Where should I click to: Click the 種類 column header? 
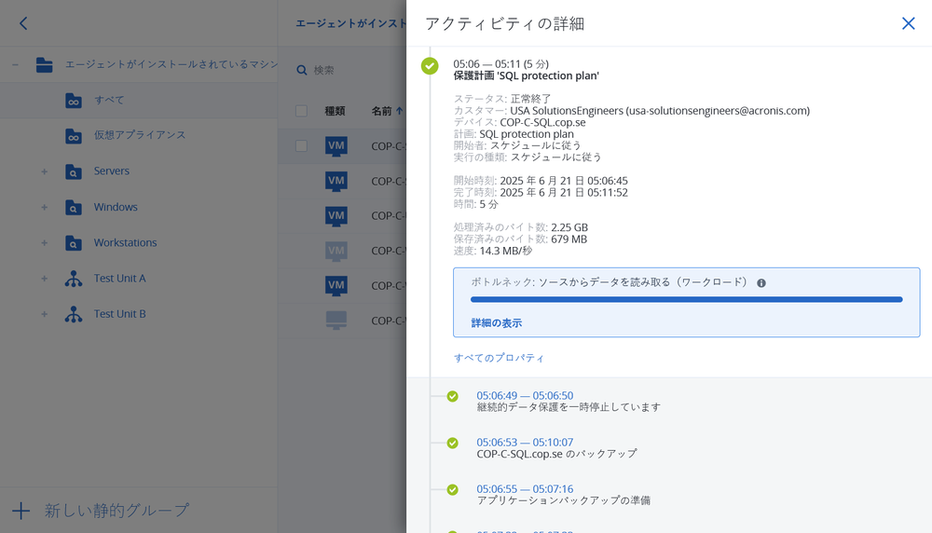tap(335, 111)
